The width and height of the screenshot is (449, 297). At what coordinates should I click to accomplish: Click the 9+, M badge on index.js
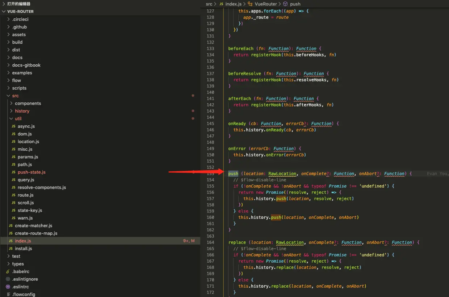(x=189, y=241)
